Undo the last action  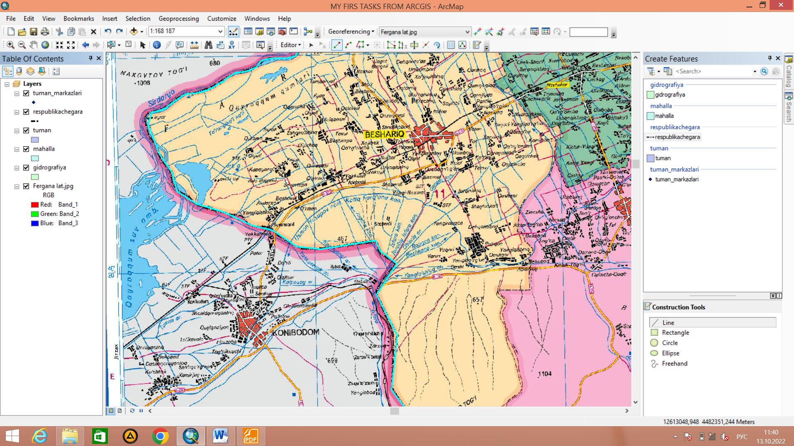[x=108, y=32]
